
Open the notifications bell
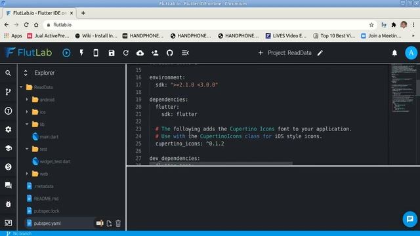[394, 53]
